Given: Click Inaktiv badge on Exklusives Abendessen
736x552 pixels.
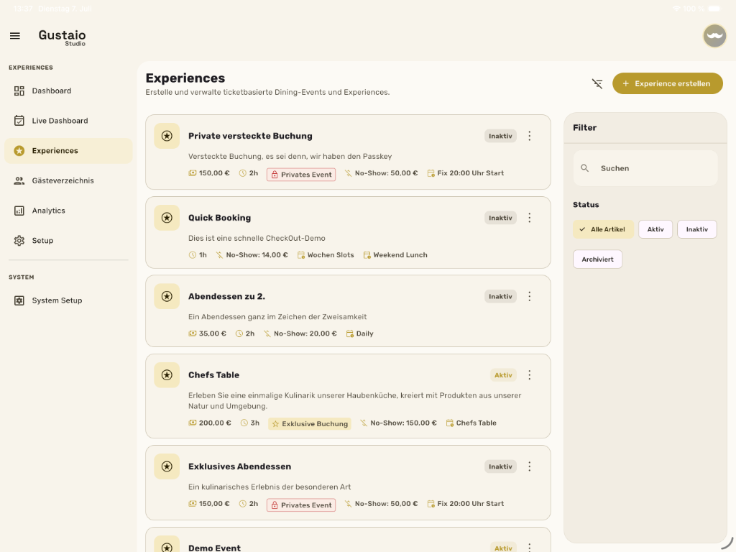Looking at the screenshot, I should tap(500, 466).
